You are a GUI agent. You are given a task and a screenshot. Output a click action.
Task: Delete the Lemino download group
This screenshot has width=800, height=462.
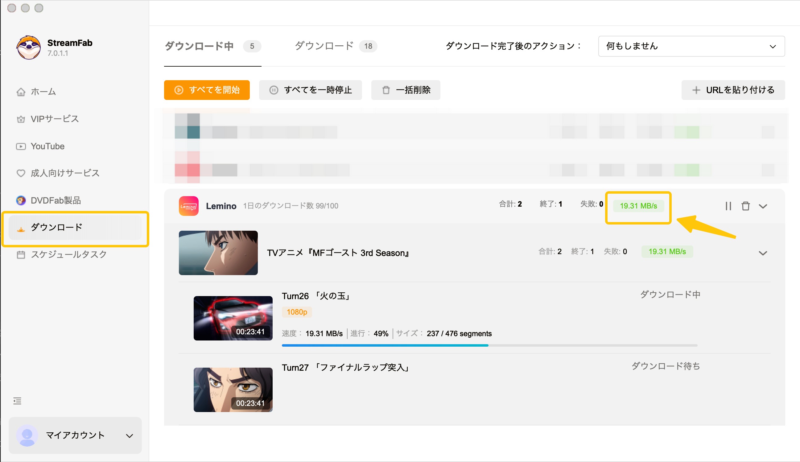746,206
